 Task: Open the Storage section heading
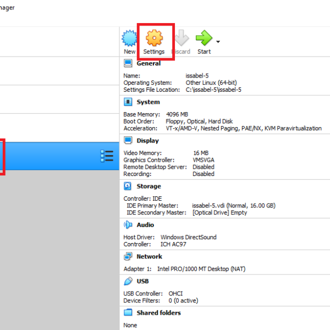[148, 186]
